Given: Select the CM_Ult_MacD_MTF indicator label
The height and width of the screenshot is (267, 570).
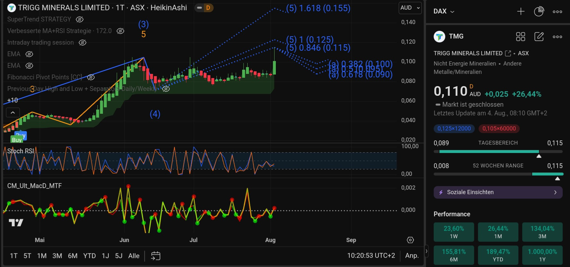Looking at the screenshot, I should [34, 186].
